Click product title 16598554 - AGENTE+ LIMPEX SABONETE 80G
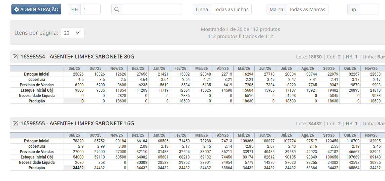Viewport: 385px width, 181px height. (77, 57)
